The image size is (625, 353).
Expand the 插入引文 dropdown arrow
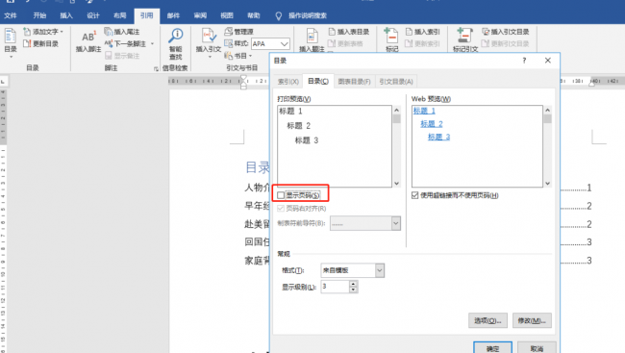click(210, 57)
